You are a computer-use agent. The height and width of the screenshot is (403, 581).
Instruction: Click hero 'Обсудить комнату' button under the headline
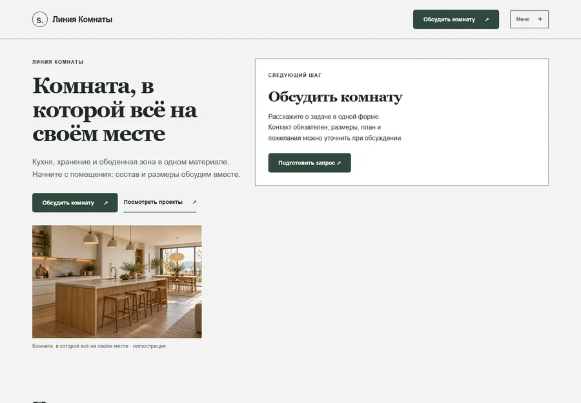[x=75, y=203]
